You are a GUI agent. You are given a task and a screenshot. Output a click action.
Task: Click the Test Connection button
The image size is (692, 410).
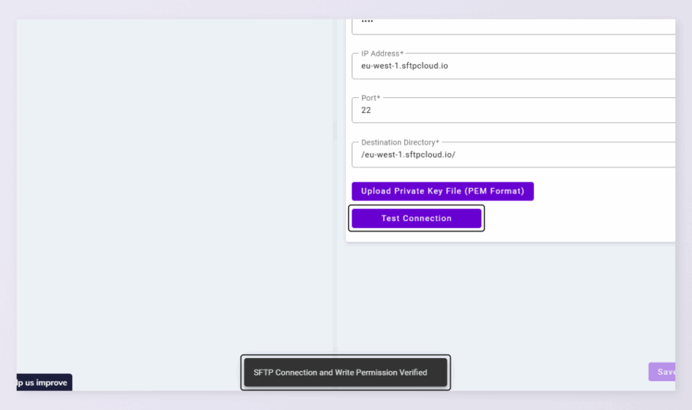pos(416,218)
